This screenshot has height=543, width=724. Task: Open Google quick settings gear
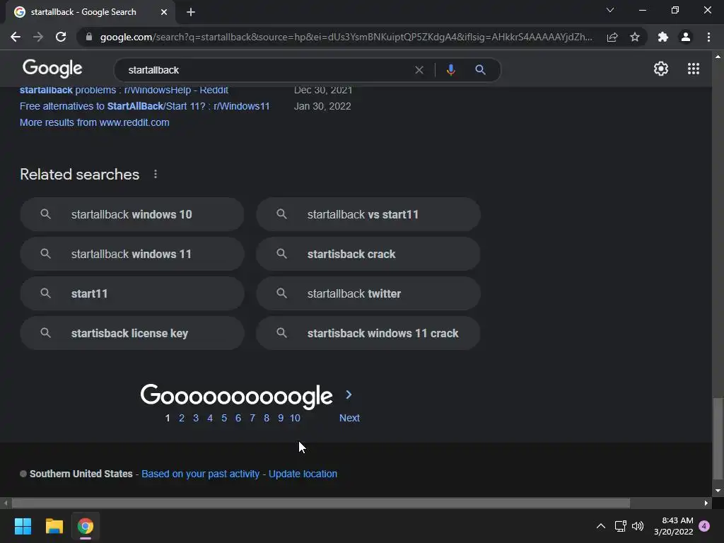click(x=661, y=69)
